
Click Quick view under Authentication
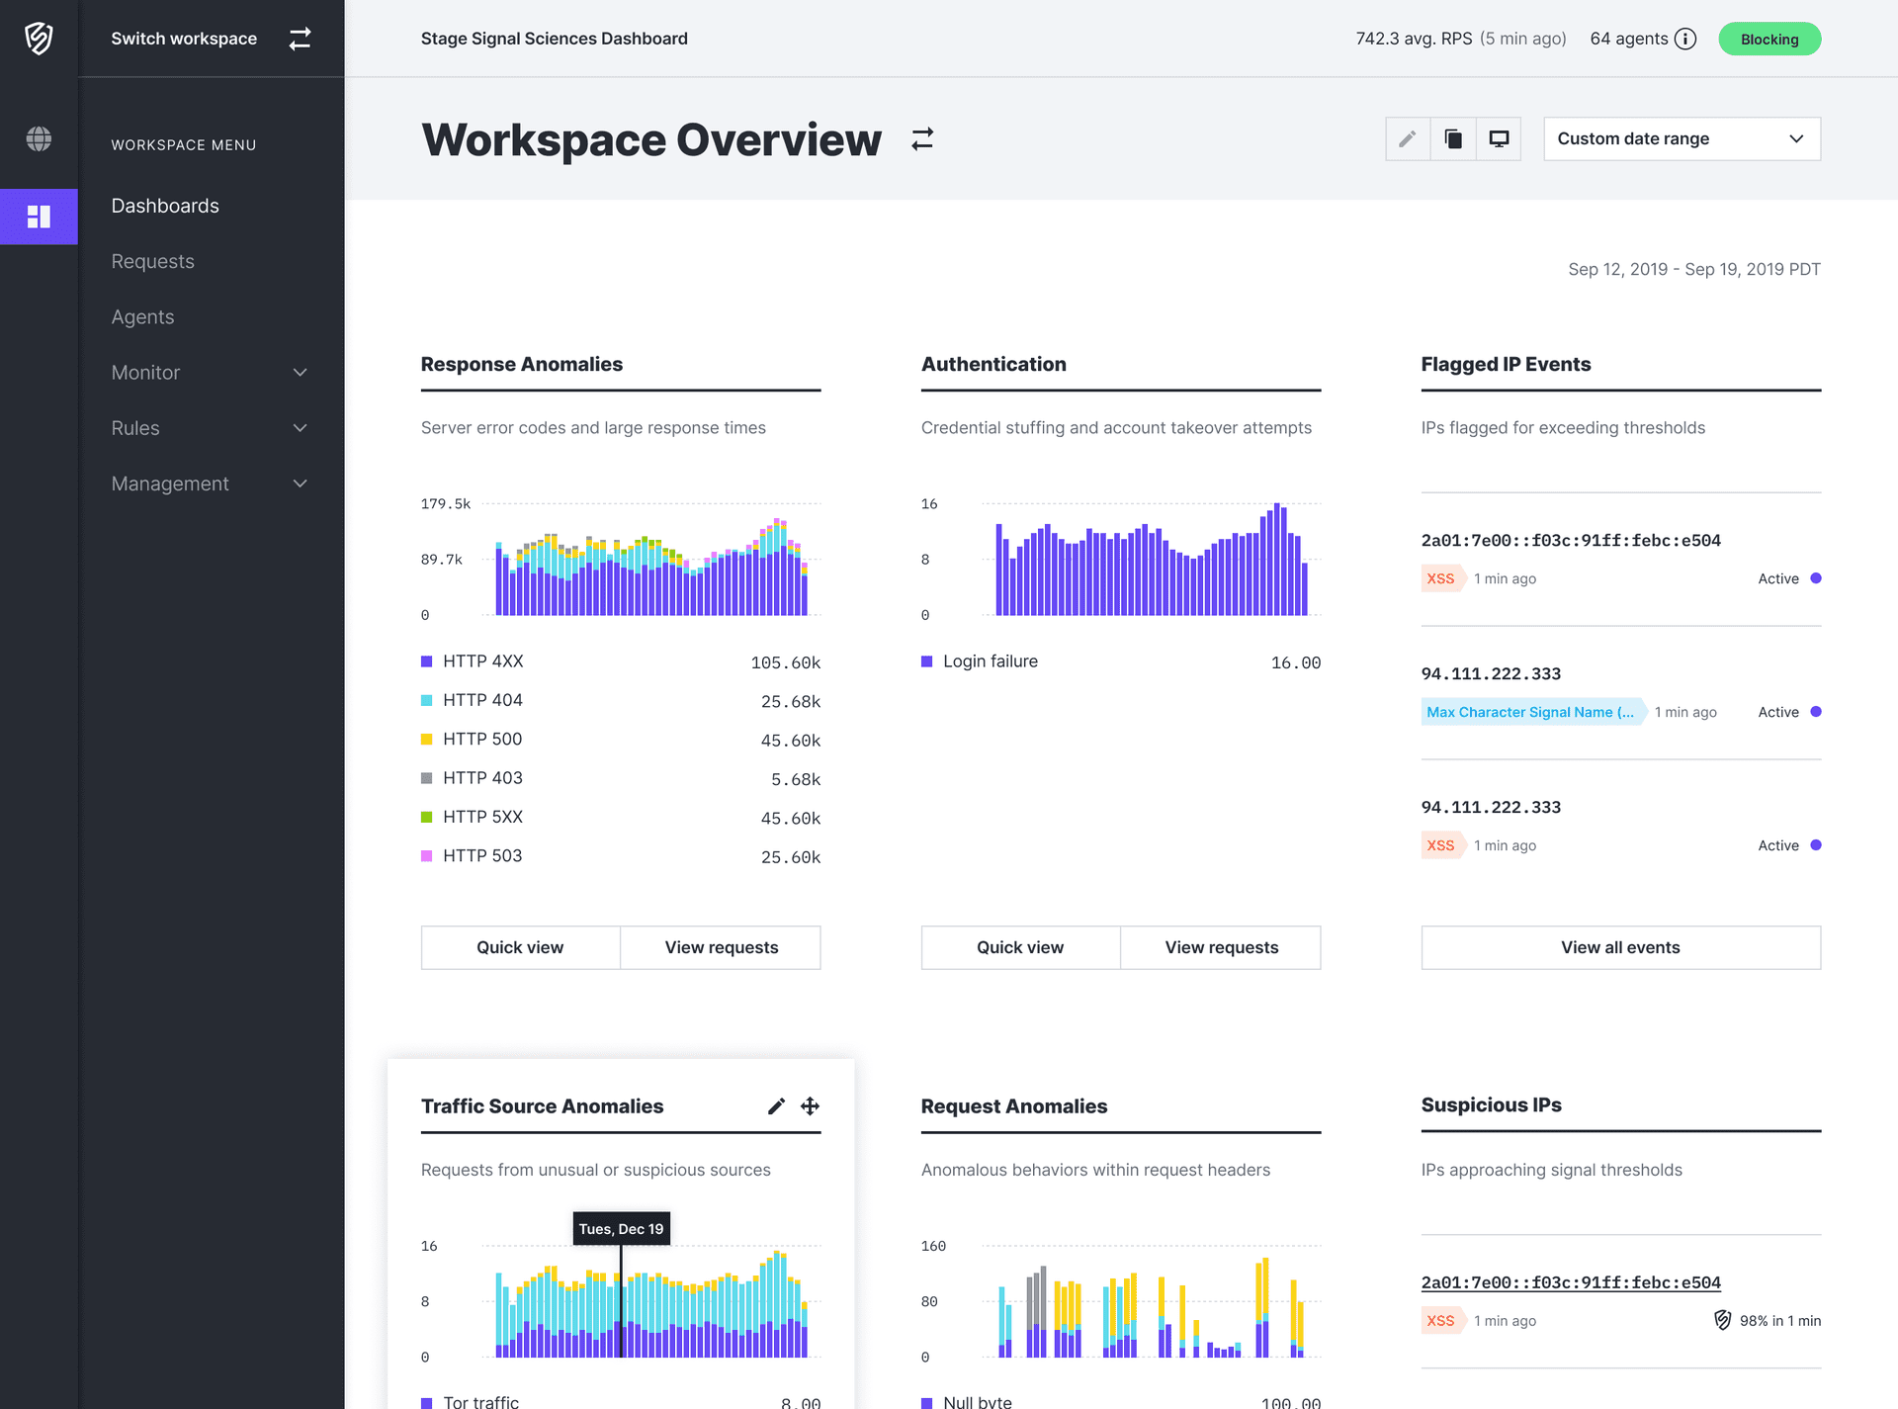coord(1020,947)
